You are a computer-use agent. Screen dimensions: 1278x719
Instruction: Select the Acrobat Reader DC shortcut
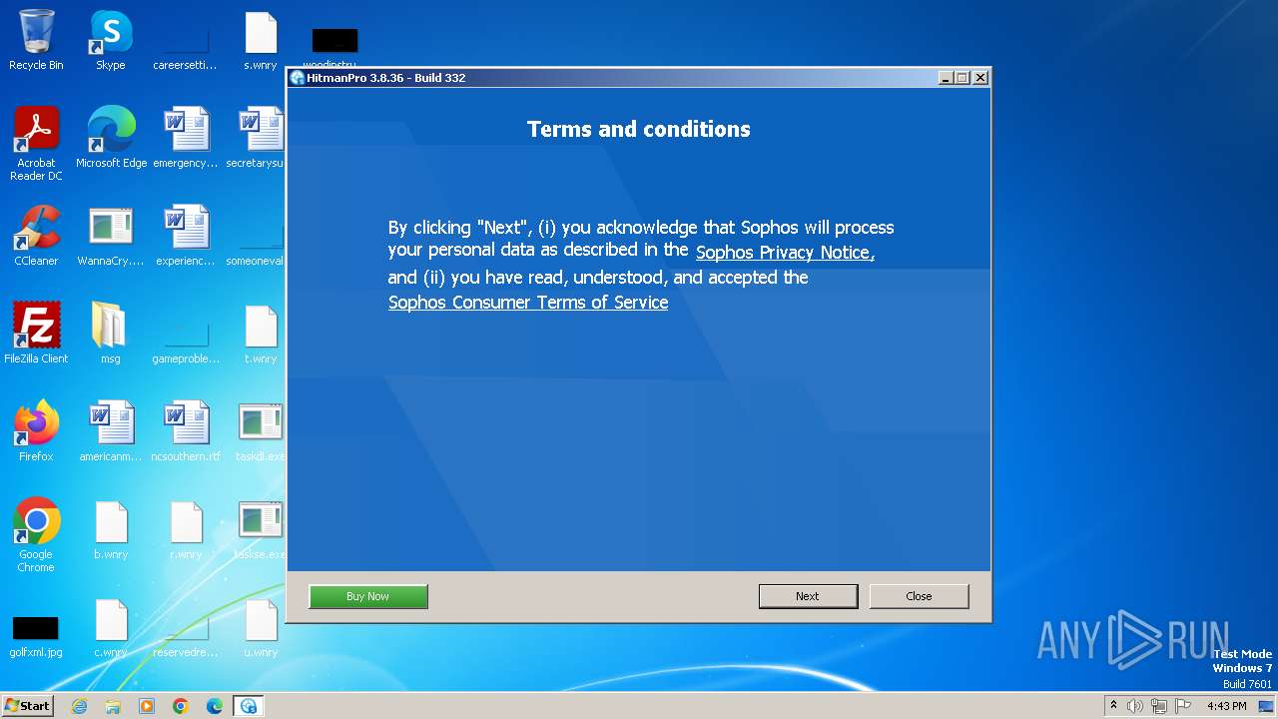point(36,144)
